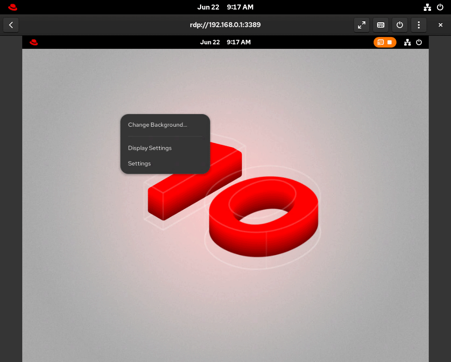Enter fullscreen mode for the remote session
Screen dimensions: 451x362
pos(362,25)
